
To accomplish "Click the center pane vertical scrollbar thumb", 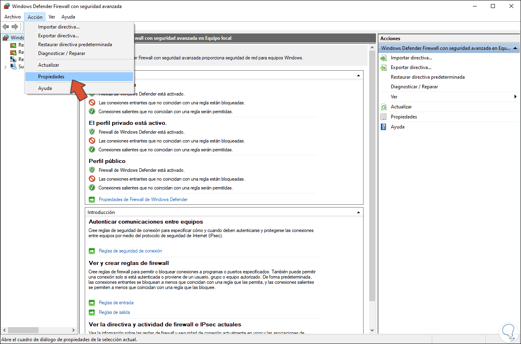I will tap(372, 176).
